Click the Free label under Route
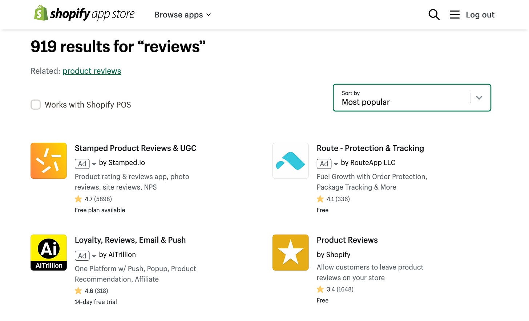The height and width of the screenshot is (321, 529). [x=323, y=210]
